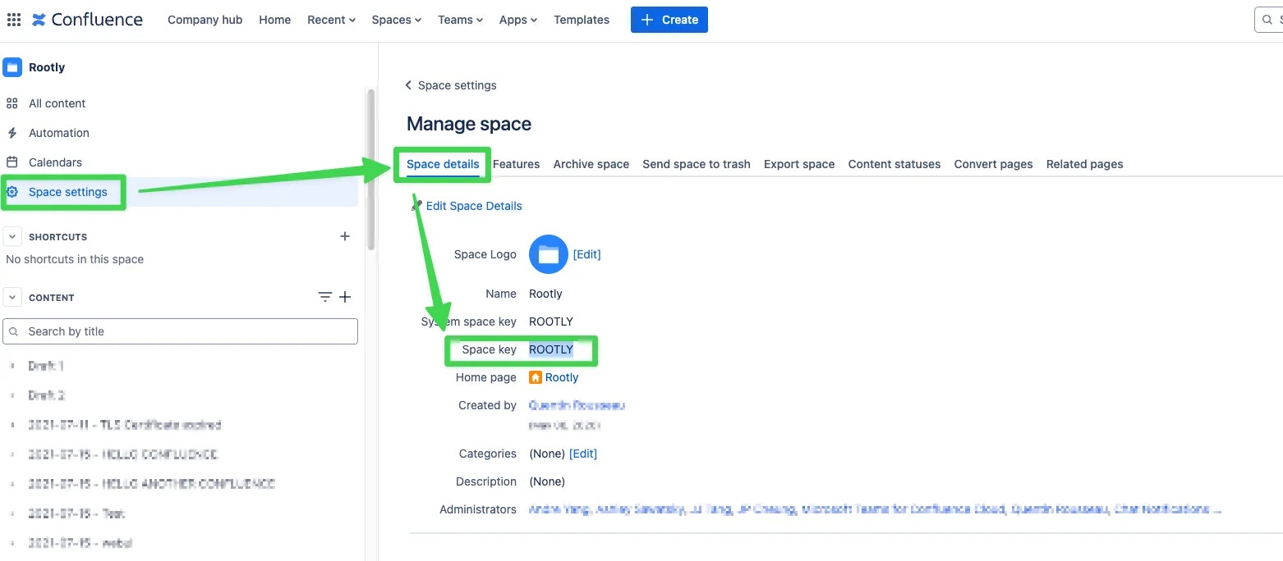Click Edit Space Details link
1283x561 pixels.
(x=474, y=206)
